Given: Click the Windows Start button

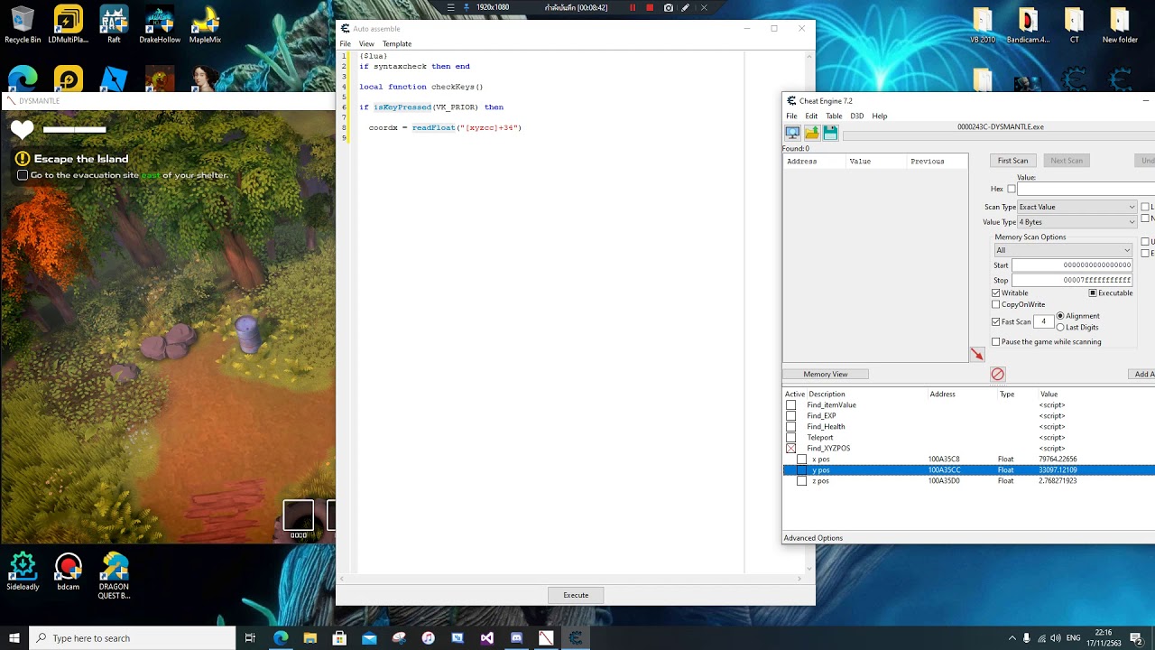Looking at the screenshot, I should tap(14, 638).
